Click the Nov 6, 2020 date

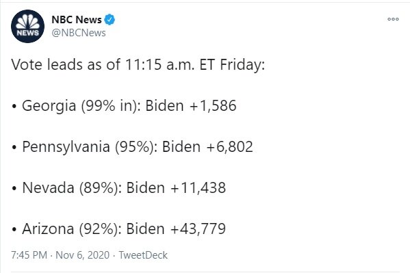click(82, 255)
